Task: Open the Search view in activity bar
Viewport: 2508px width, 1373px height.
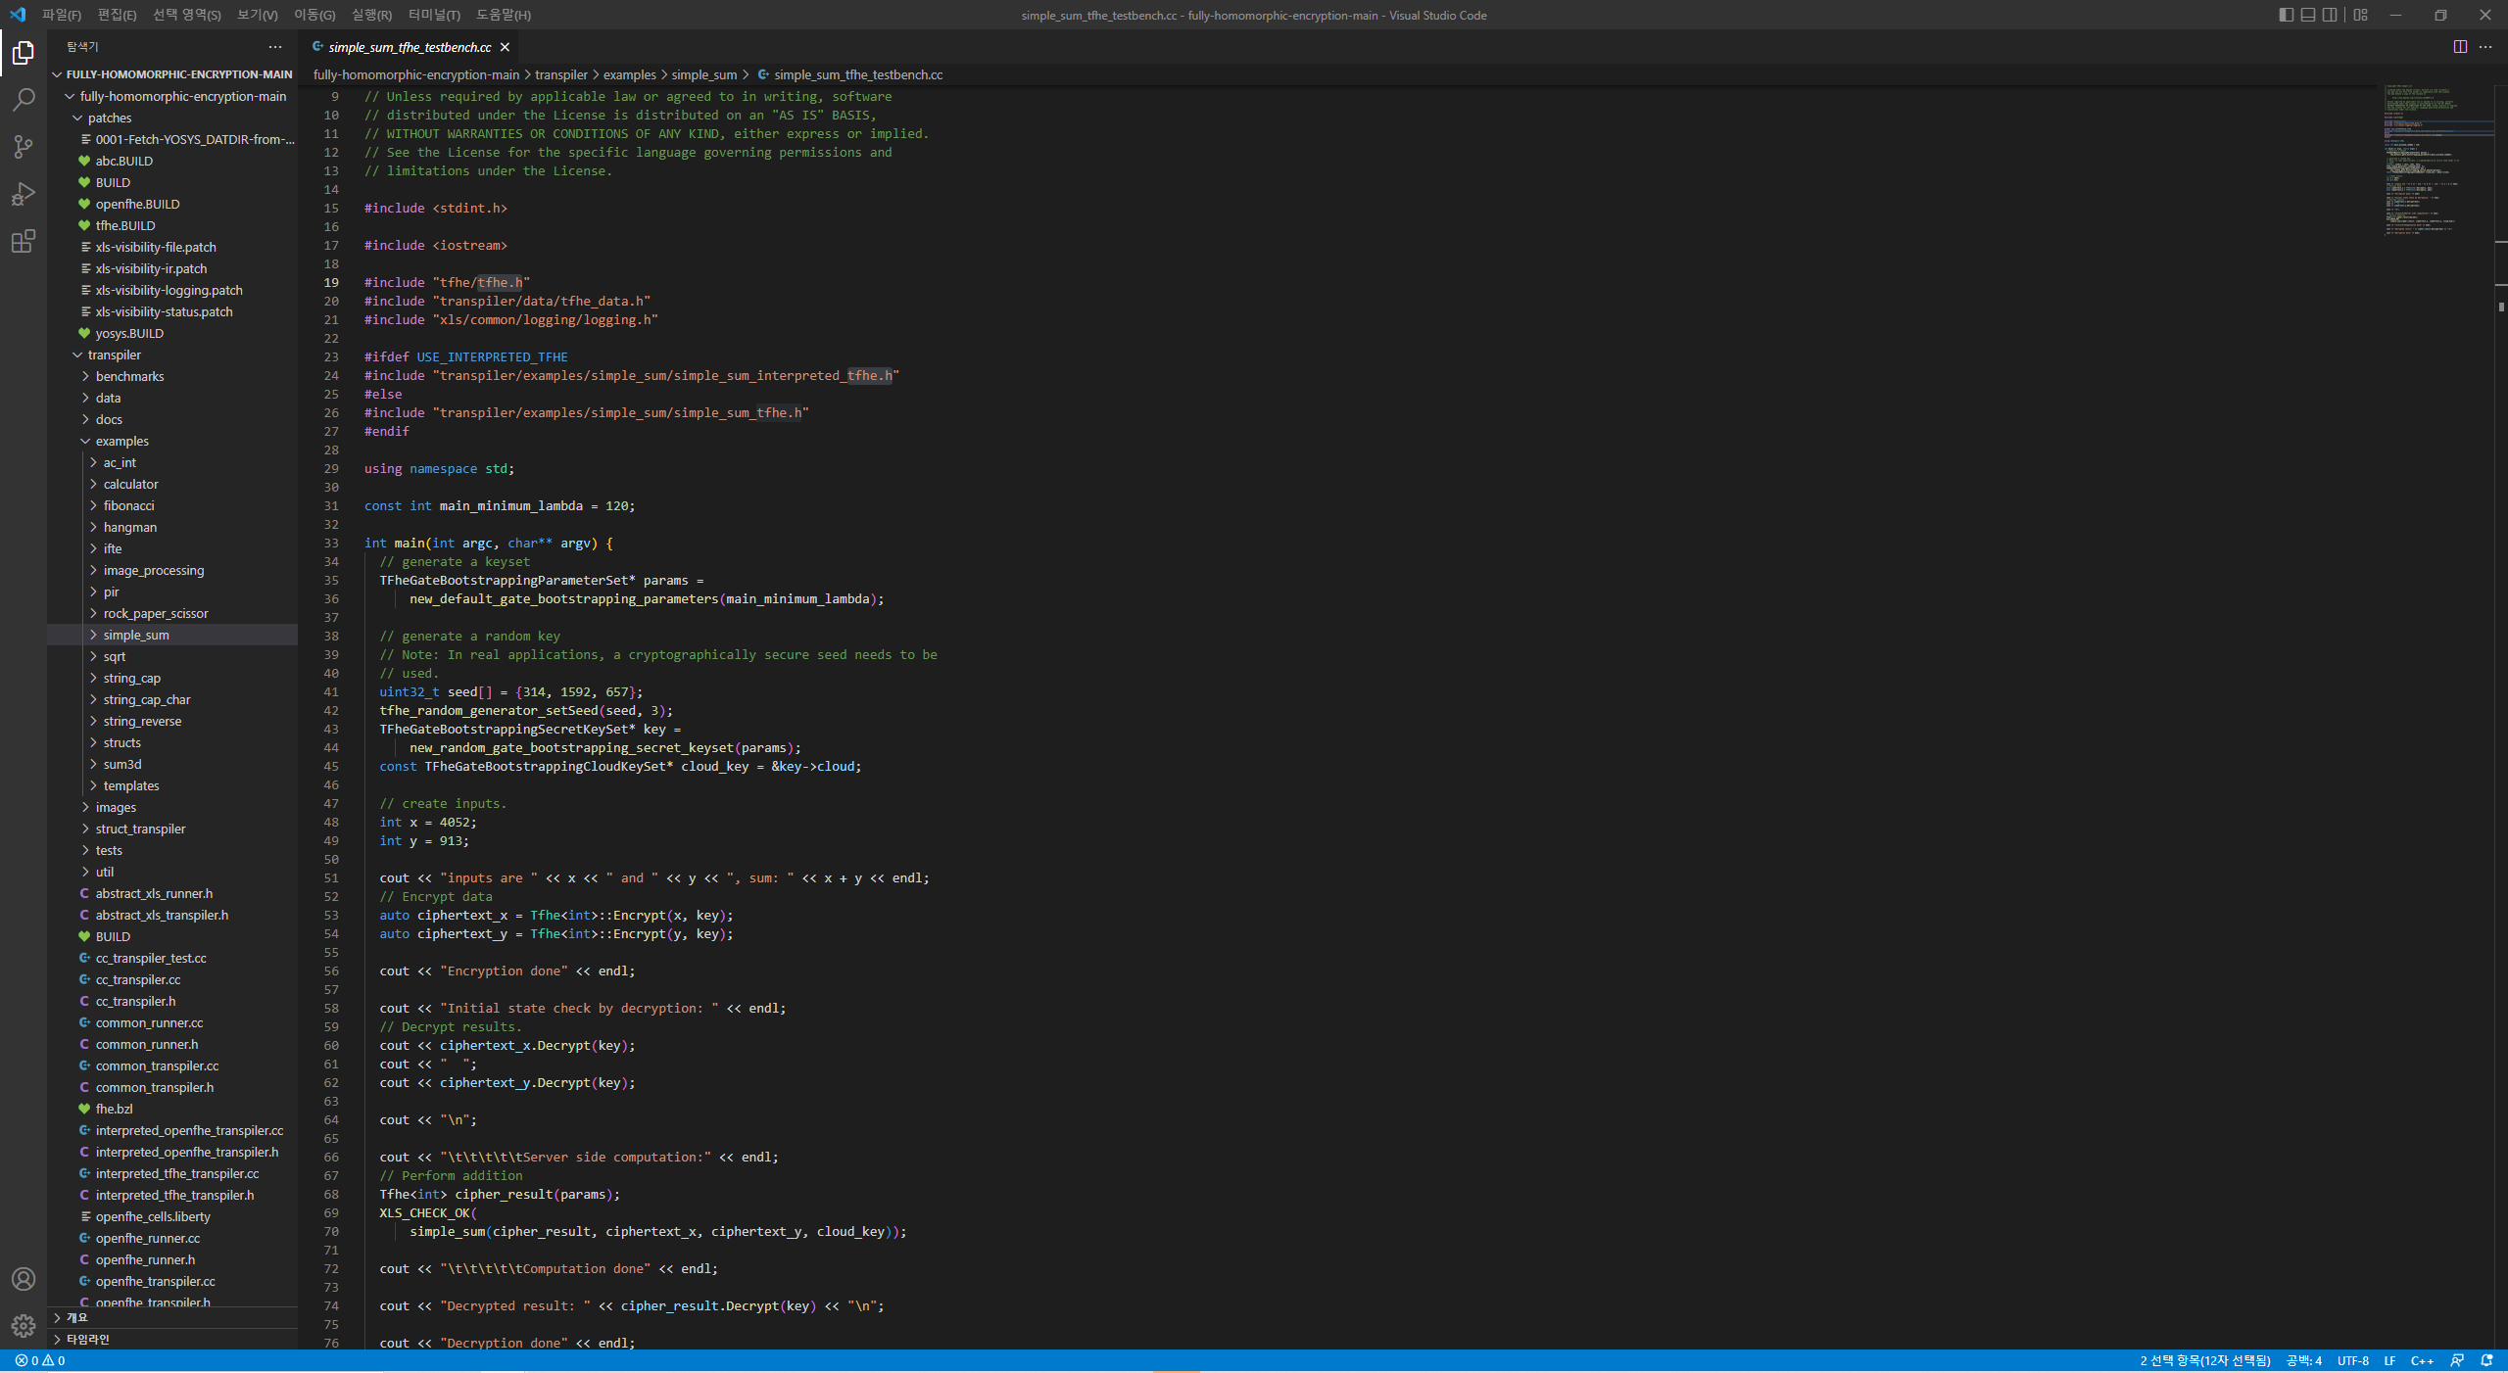Action: point(24,99)
